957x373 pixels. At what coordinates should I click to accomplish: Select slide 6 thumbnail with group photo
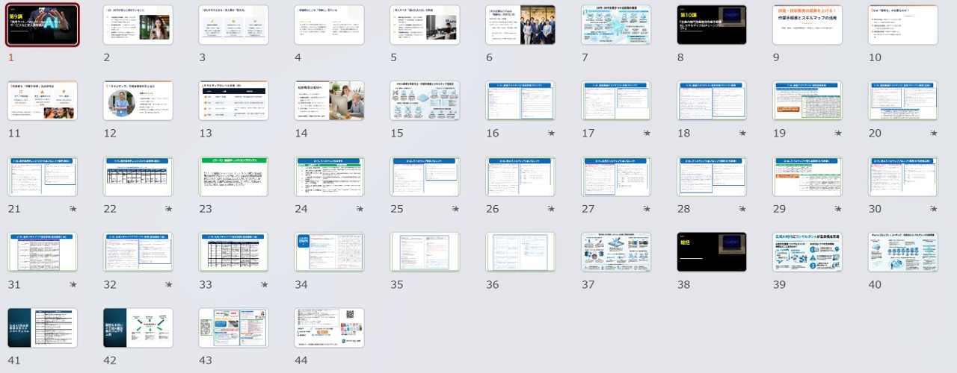[x=521, y=25]
